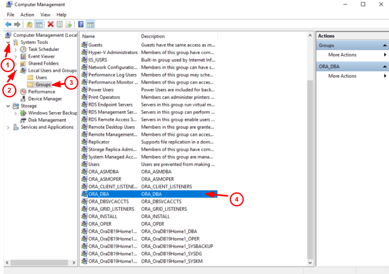Click the Services and Applications icon
The height and width of the screenshot is (274, 389).
[16, 127]
